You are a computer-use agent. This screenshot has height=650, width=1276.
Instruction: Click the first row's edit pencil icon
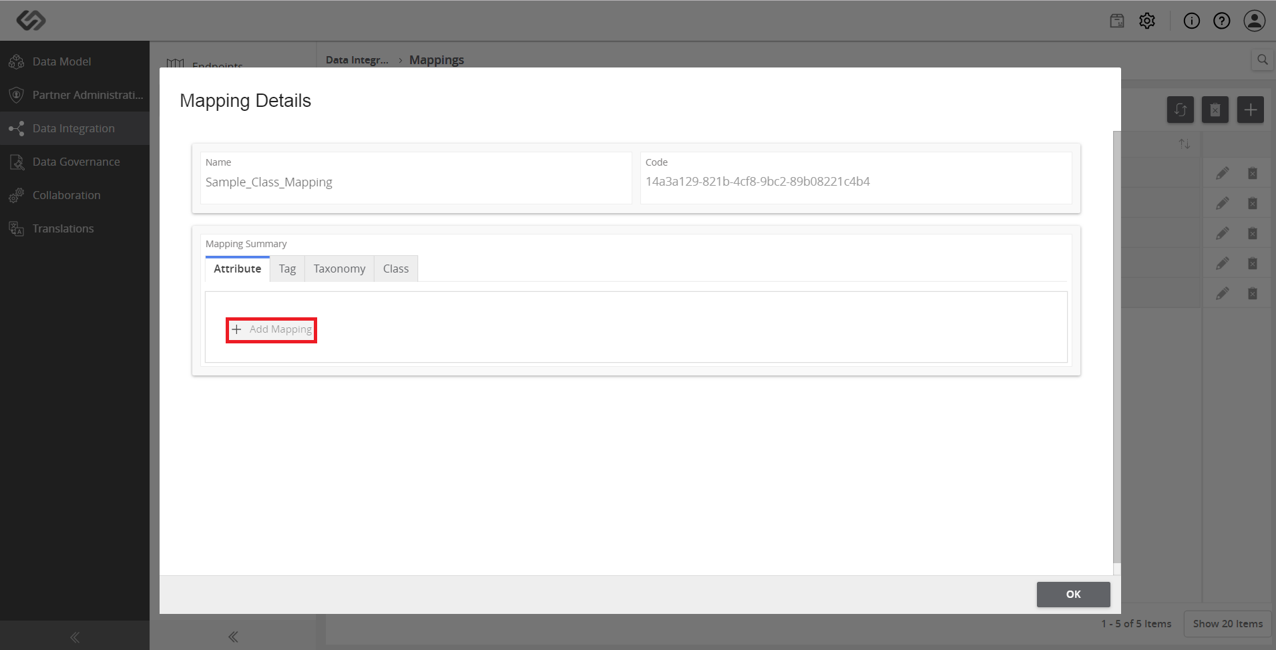1223,173
